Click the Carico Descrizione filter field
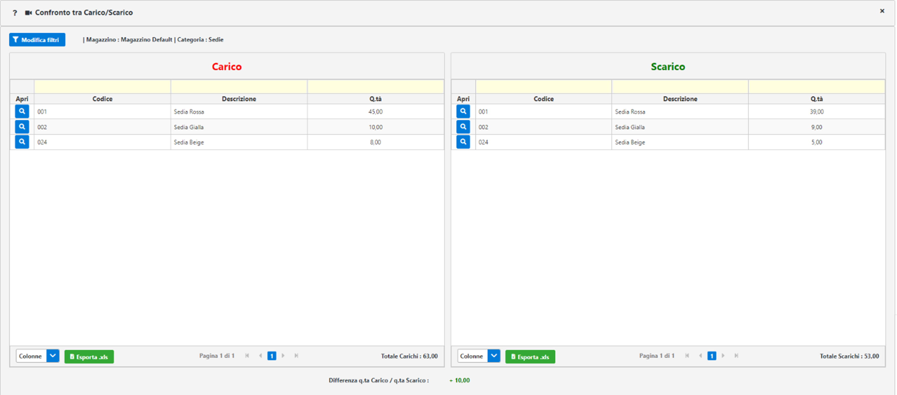This screenshot has height=395, width=897. click(239, 87)
